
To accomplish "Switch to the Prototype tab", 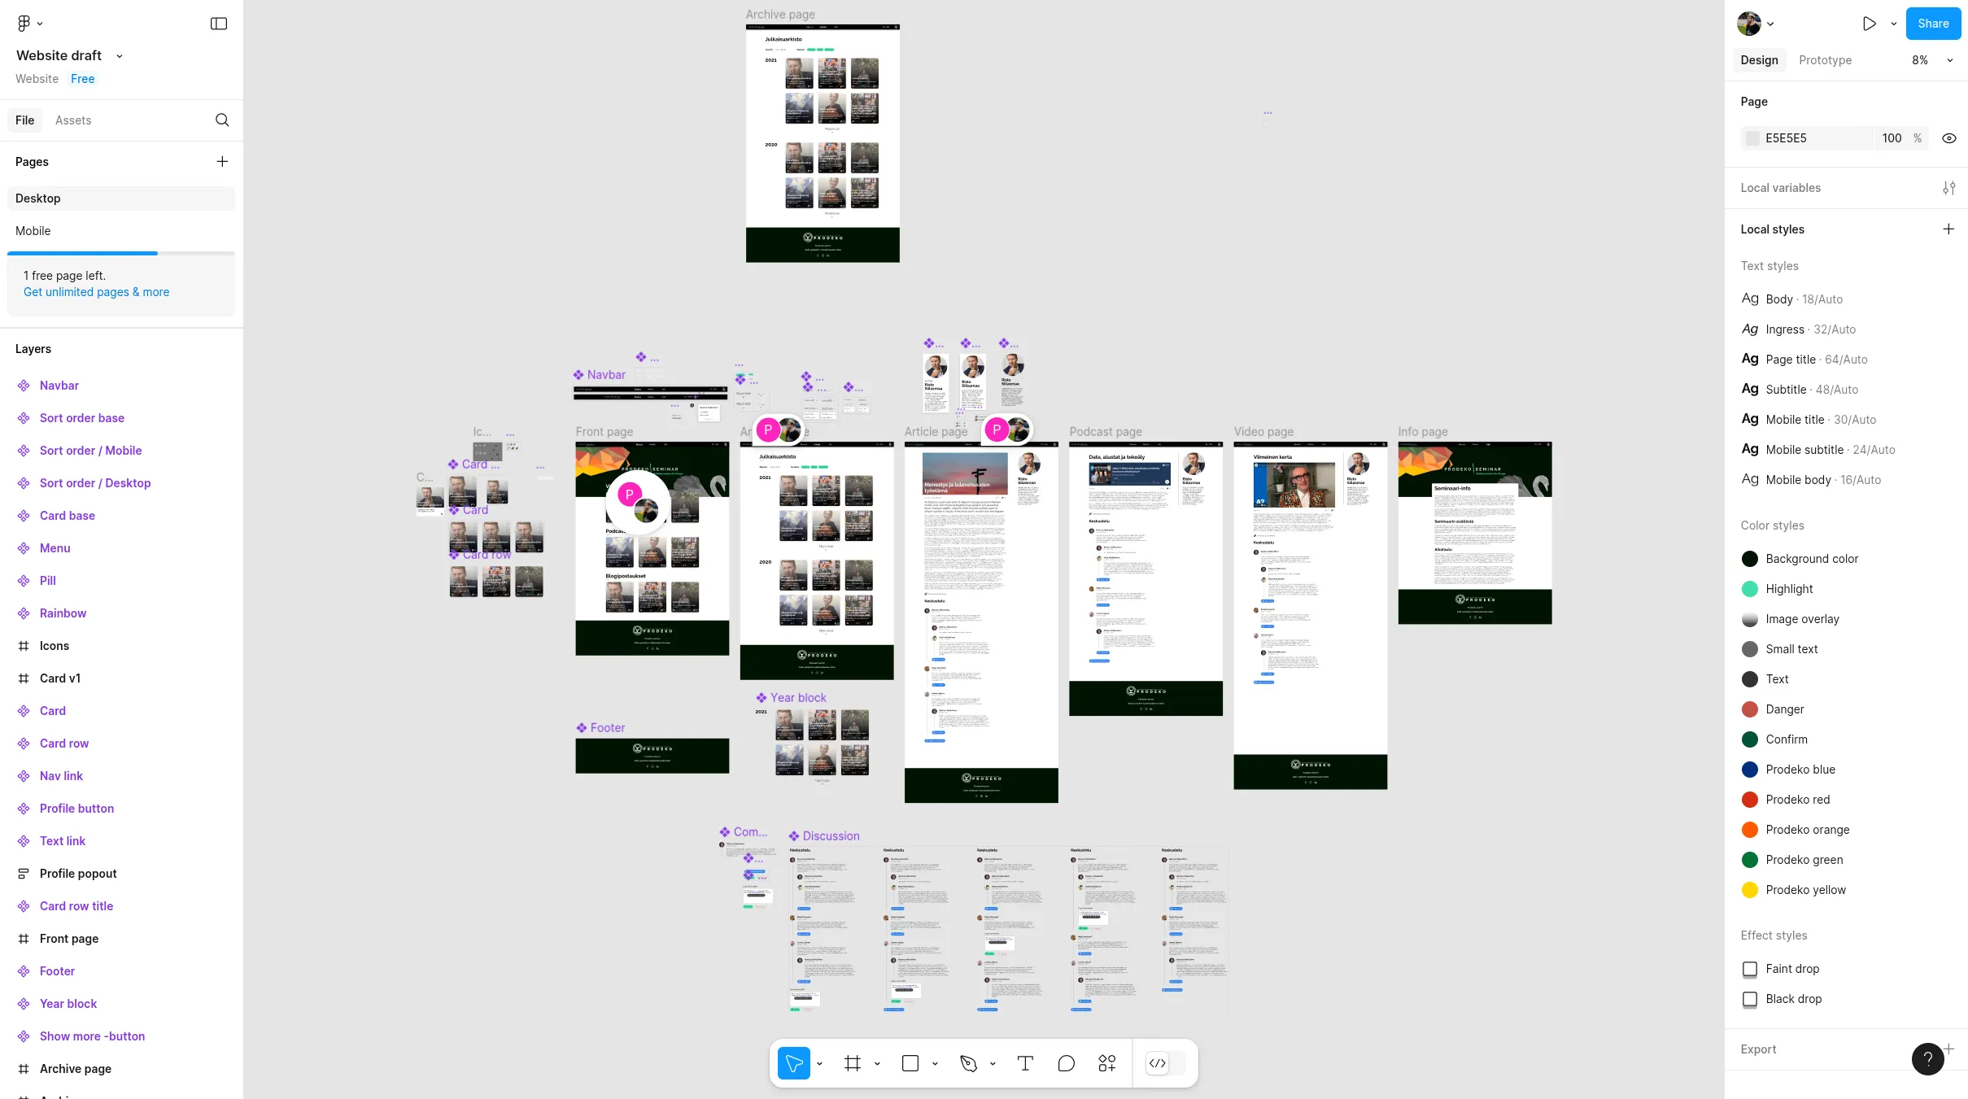I will coord(1825,60).
